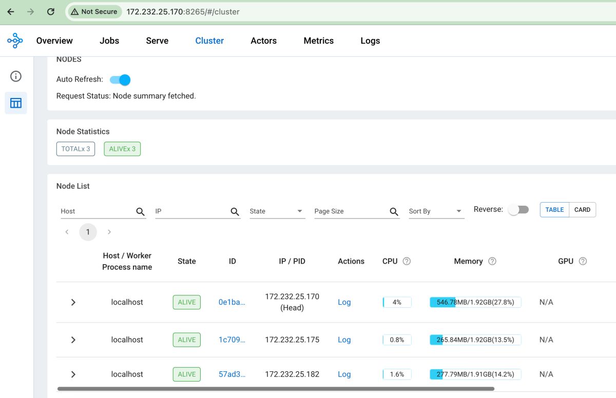Open Log link for 172.232.25.170
Image resolution: width=616 pixels, height=398 pixels.
[x=344, y=302]
